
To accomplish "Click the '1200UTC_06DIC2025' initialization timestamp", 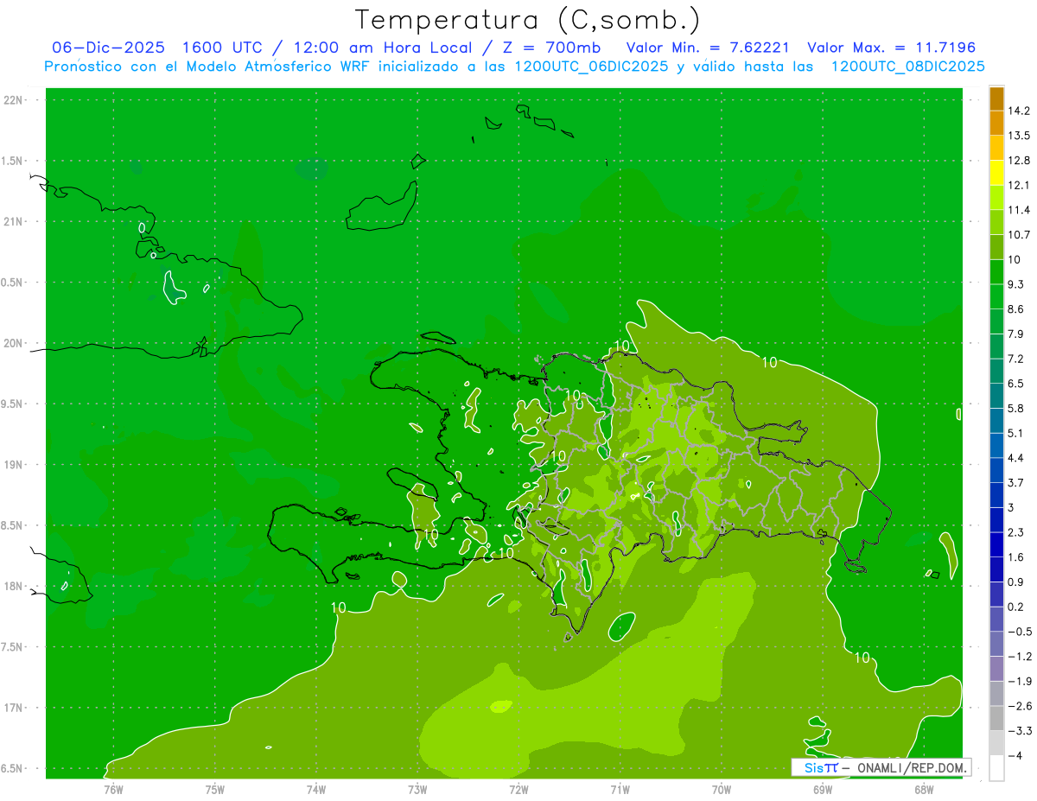I will [590, 67].
